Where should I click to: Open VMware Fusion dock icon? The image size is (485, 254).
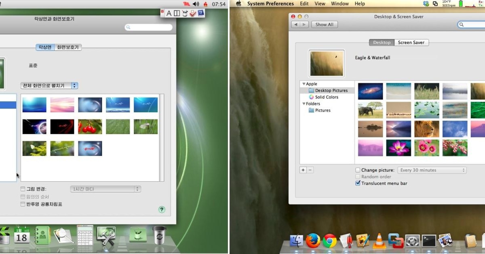click(396, 241)
